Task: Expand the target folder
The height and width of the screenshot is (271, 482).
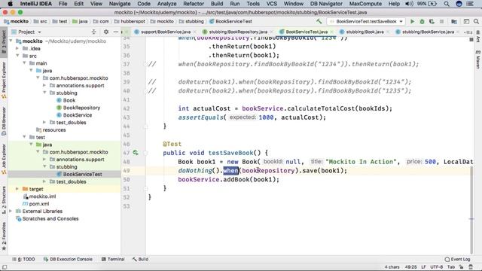Action: coord(17,189)
